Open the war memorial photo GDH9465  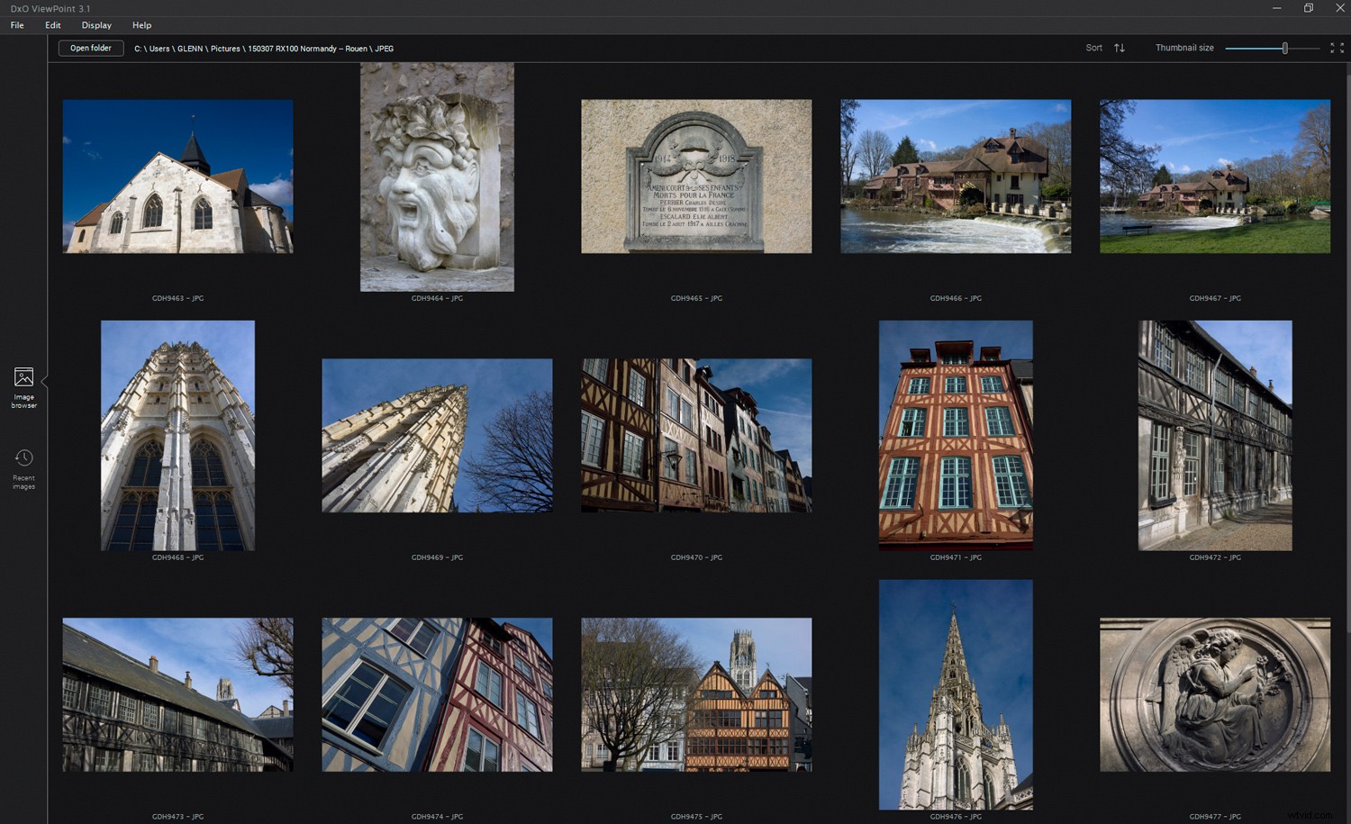[695, 176]
